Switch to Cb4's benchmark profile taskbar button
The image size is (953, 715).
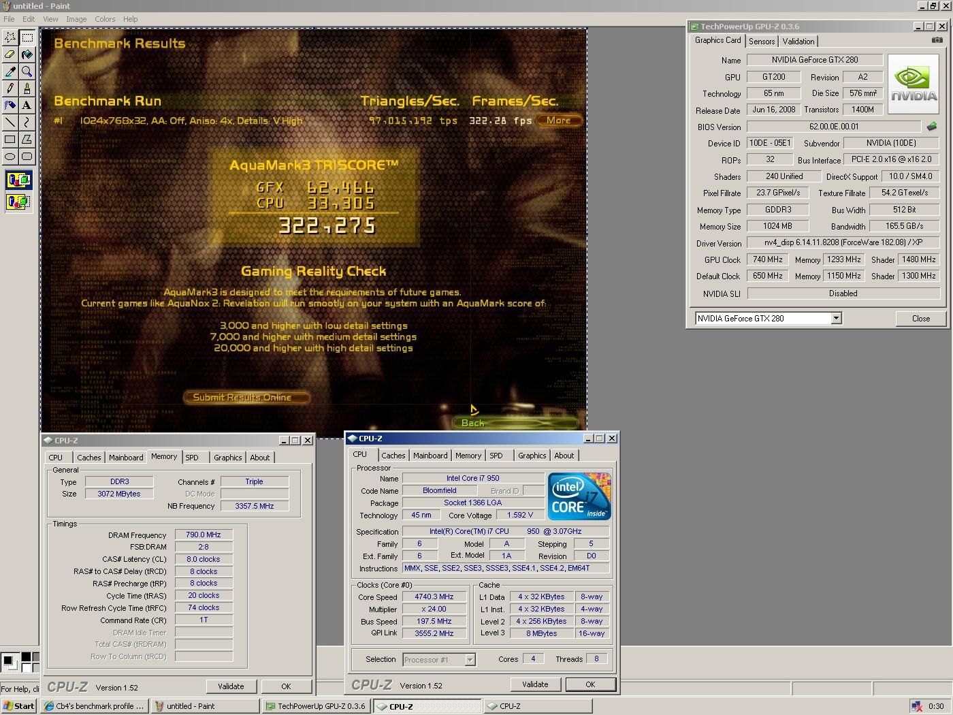(x=94, y=706)
